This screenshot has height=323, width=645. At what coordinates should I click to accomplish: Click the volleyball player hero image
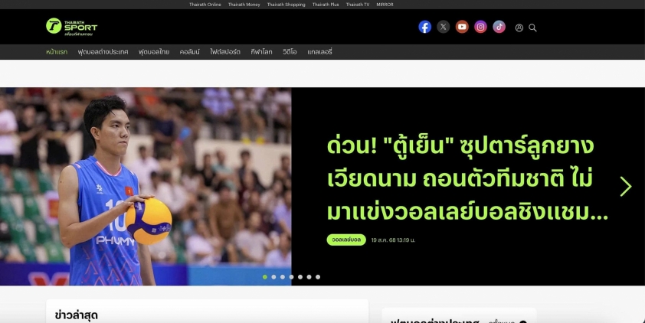pos(146,187)
